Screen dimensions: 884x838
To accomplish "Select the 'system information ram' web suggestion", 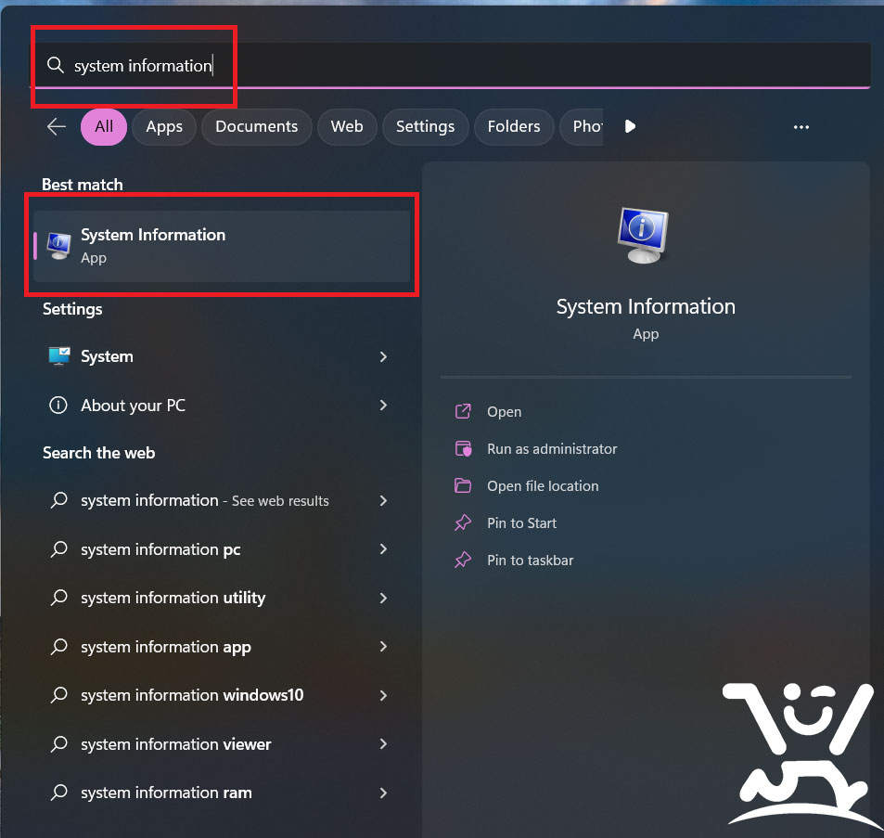I will 222,793.
